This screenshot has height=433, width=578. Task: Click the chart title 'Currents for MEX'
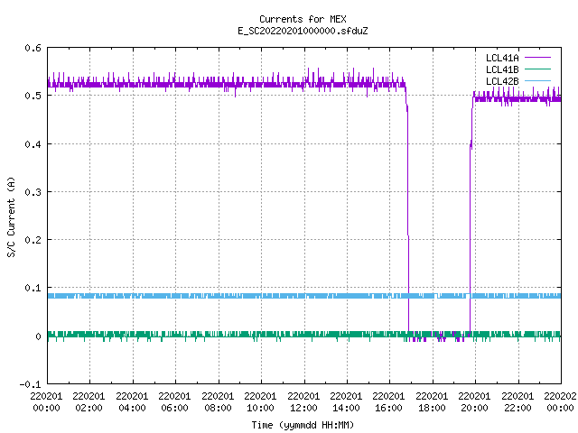(303, 19)
